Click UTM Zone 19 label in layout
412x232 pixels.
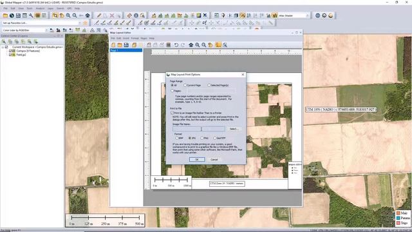pos(227,184)
